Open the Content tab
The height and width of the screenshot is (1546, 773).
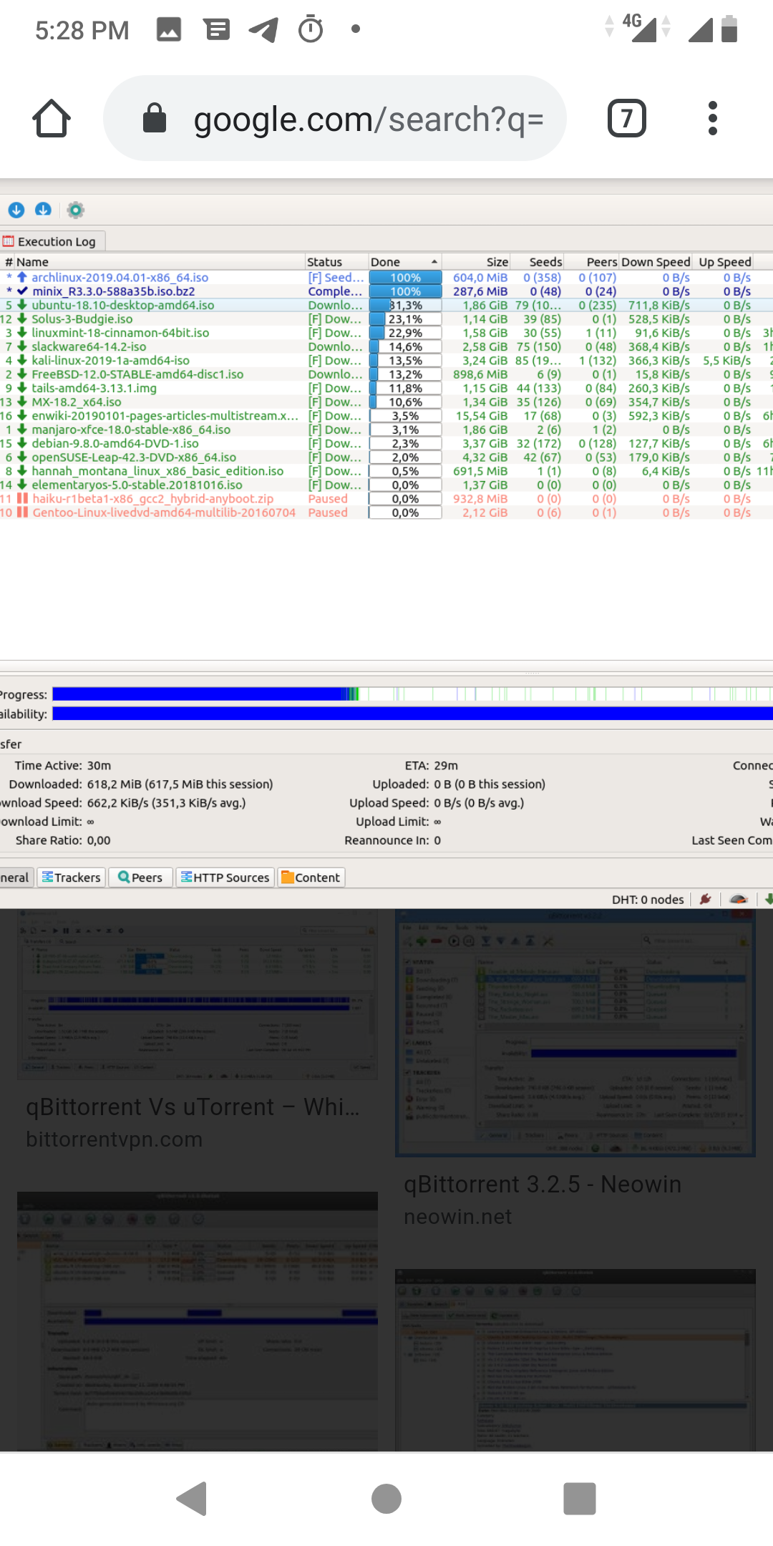coord(311,877)
